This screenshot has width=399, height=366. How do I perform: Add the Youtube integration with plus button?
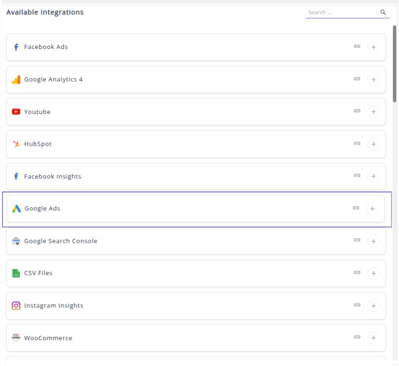(374, 111)
